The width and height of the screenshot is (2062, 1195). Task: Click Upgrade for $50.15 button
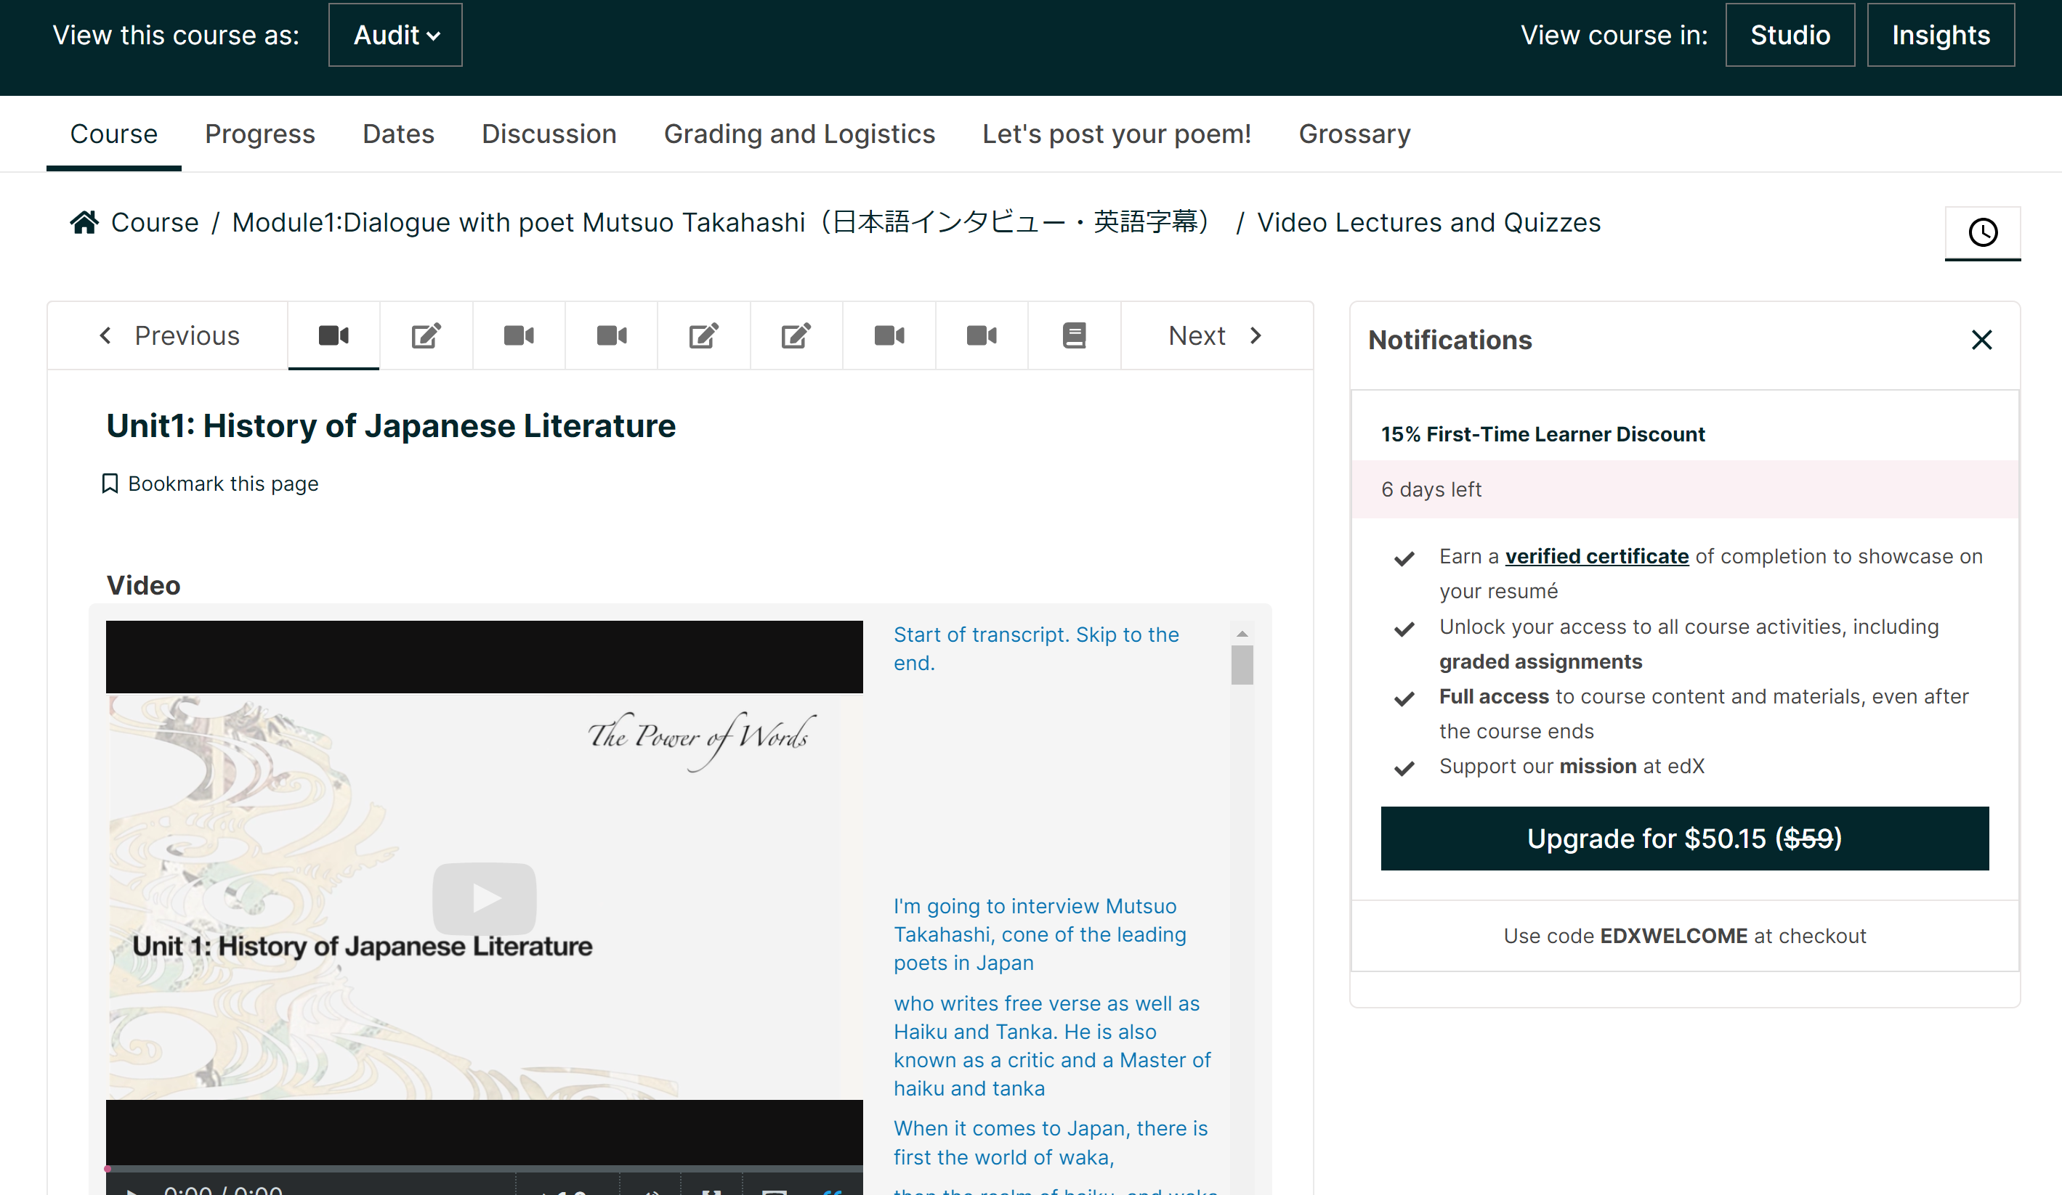coord(1683,839)
